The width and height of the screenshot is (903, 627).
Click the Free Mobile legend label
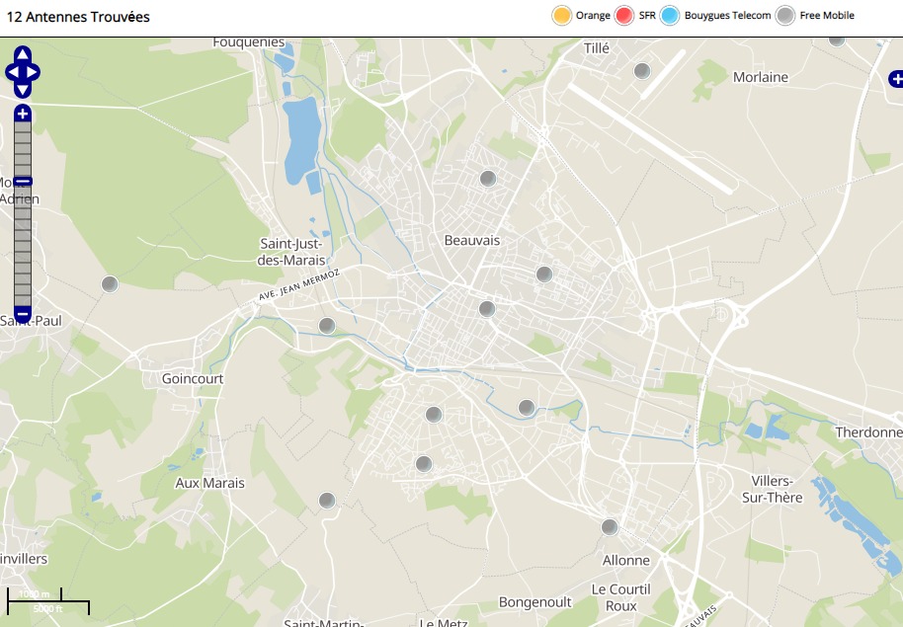coord(827,16)
